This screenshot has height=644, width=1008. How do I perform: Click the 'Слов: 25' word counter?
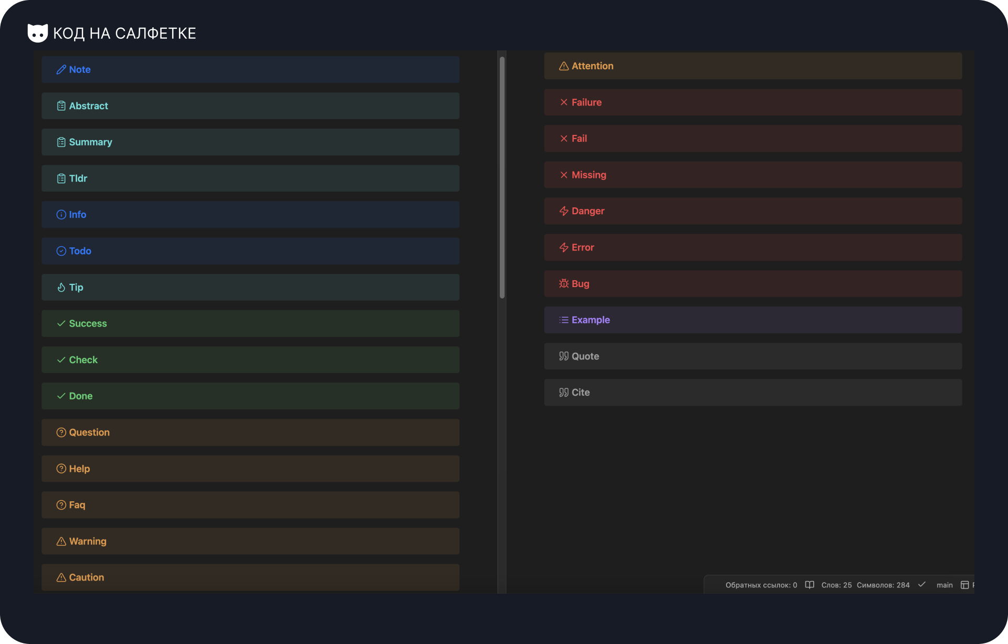[837, 585]
